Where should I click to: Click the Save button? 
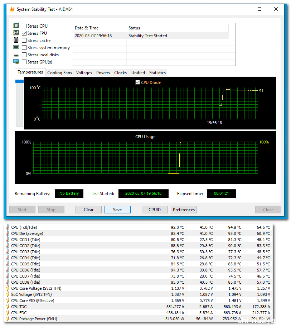(117, 209)
